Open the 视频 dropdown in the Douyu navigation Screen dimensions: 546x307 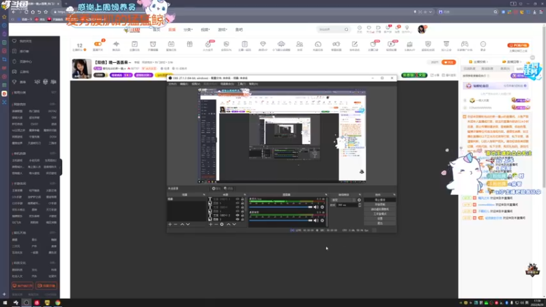pyautogui.click(x=205, y=29)
